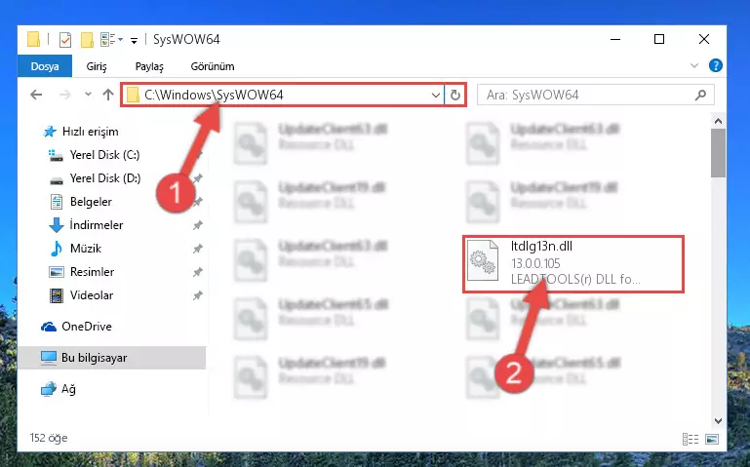Click the Properties quick access icon
750x467 pixels.
pos(65,40)
